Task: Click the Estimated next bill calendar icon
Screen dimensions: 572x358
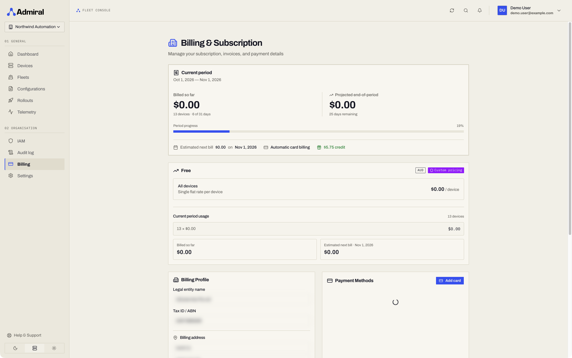Action: click(x=175, y=147)
